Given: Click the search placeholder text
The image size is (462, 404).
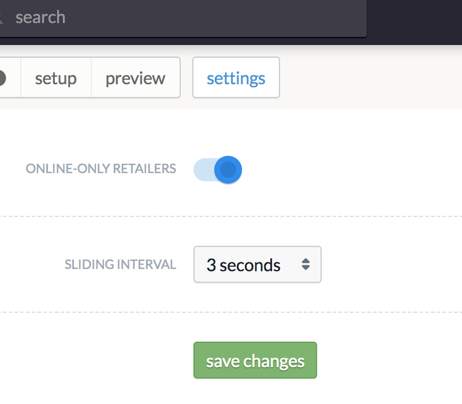Looking at the screenshot, I should tap(41, 17).
